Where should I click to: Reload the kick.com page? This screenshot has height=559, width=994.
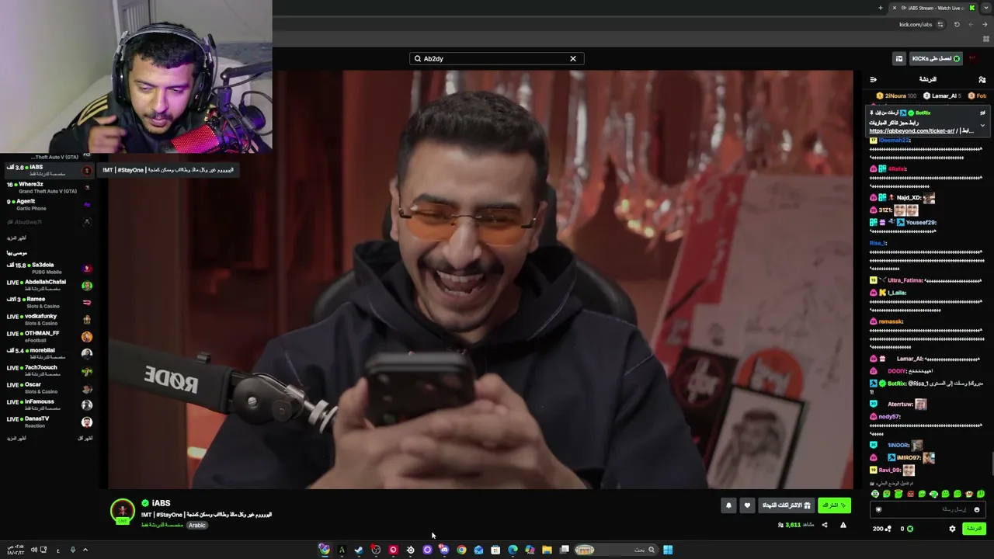957,25
